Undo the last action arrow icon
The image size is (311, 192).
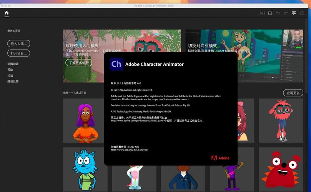click(x=278, y=13)
